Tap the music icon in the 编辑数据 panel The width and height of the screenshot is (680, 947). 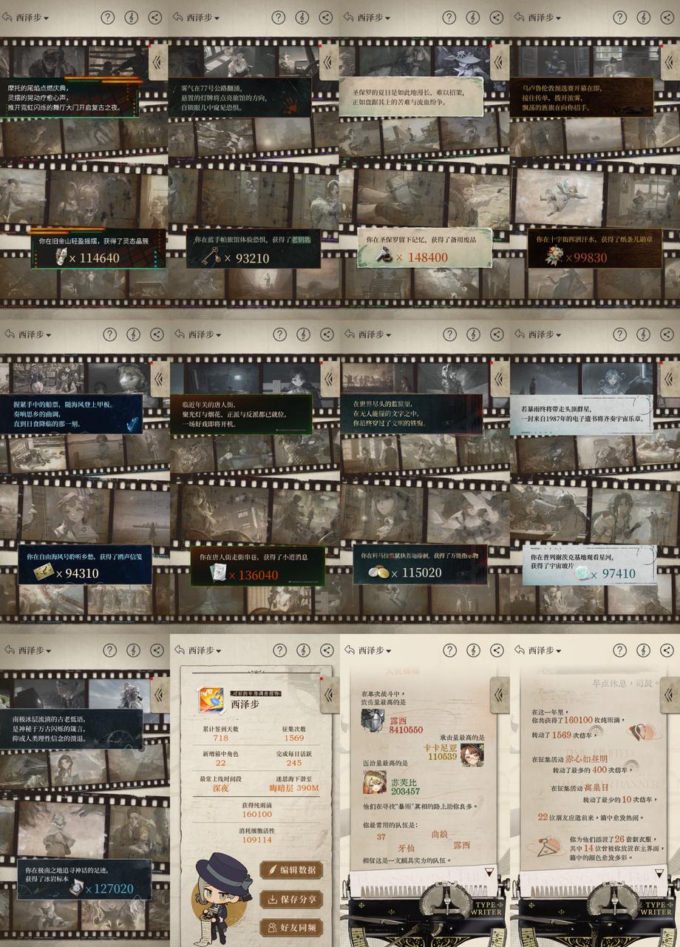[x=302, y=650]
